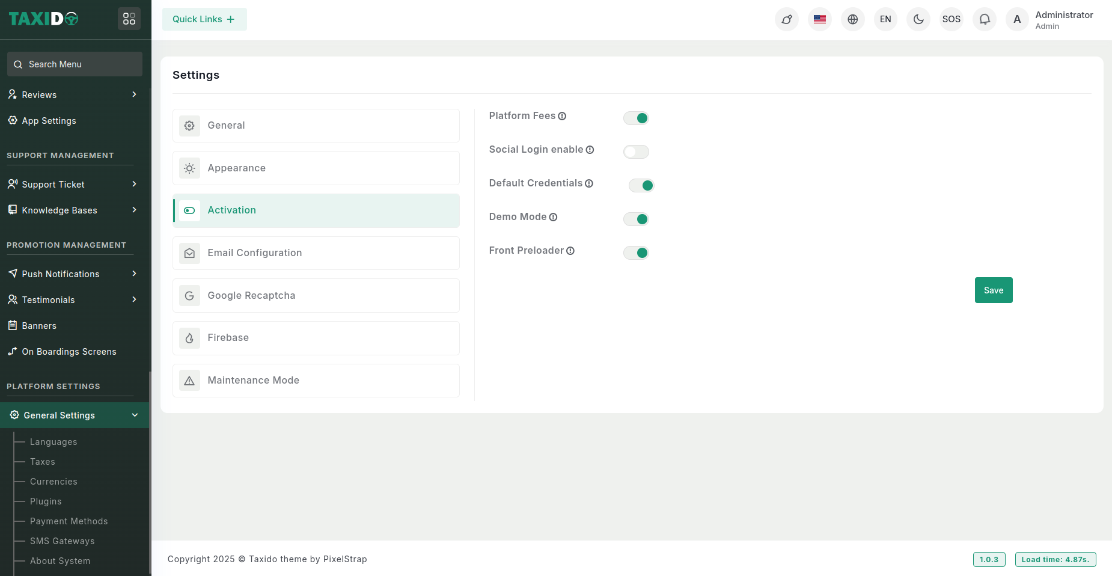Toggle the Front Preloader switch
Viewport: 1112px width, 576px height.
pos(636,253)
